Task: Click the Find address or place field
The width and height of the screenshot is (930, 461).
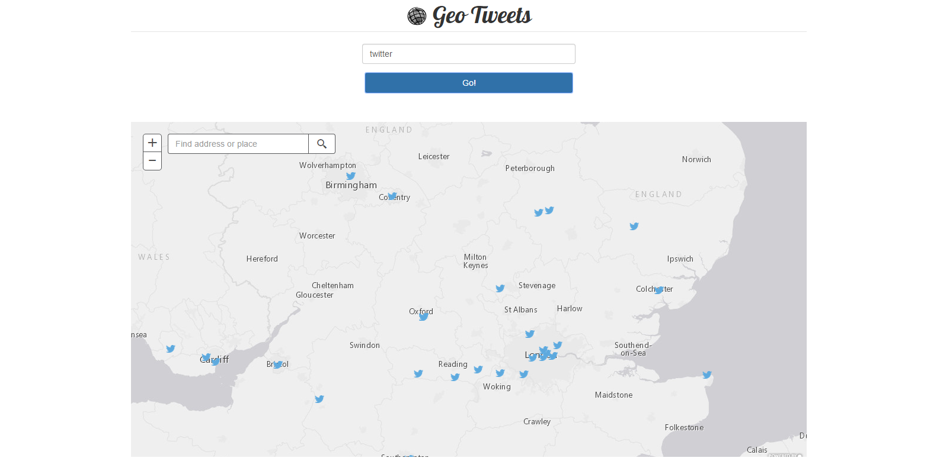Action: tap(238, 144)
